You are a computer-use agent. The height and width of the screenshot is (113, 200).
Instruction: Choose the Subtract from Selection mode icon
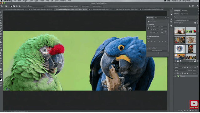tap(17, 6)
